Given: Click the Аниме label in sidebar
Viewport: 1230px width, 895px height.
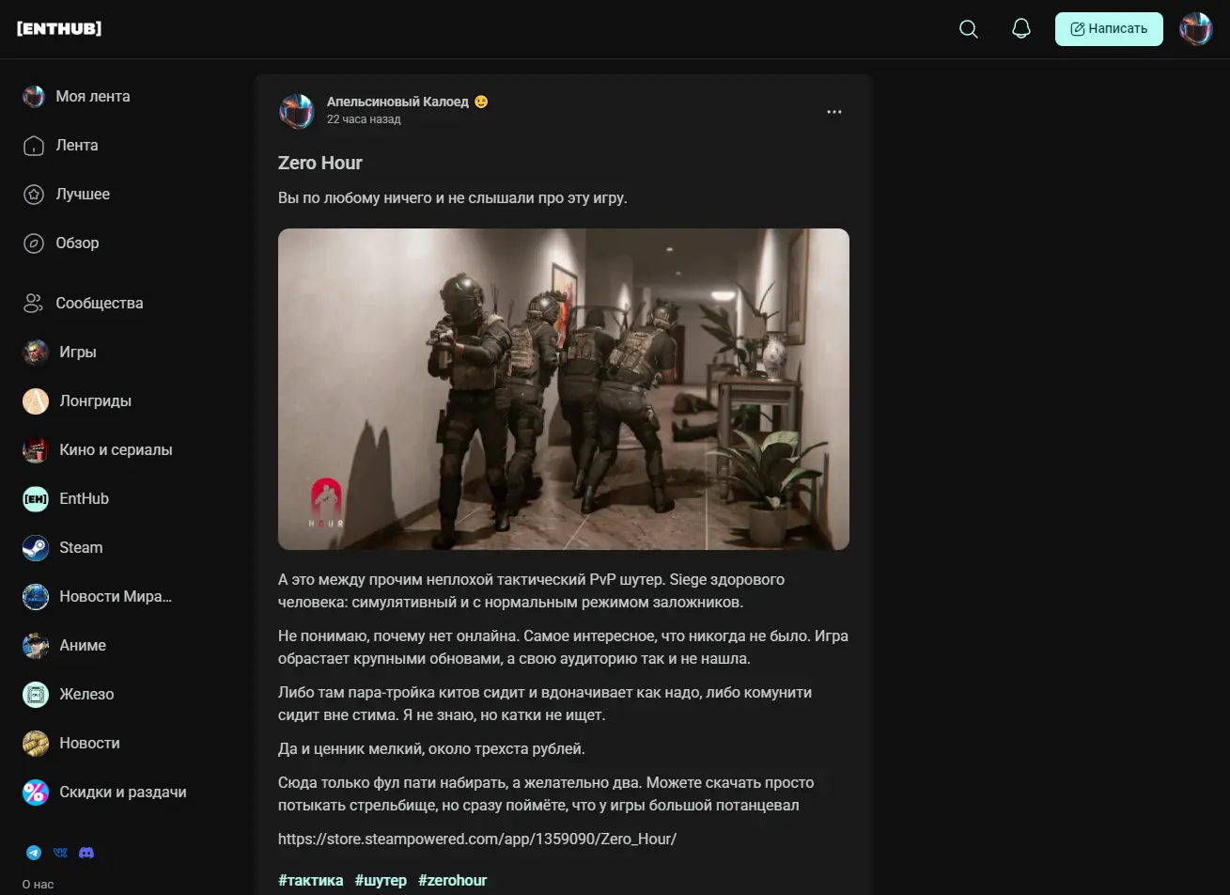Looking at the screenshot, I should click(83, 646).
